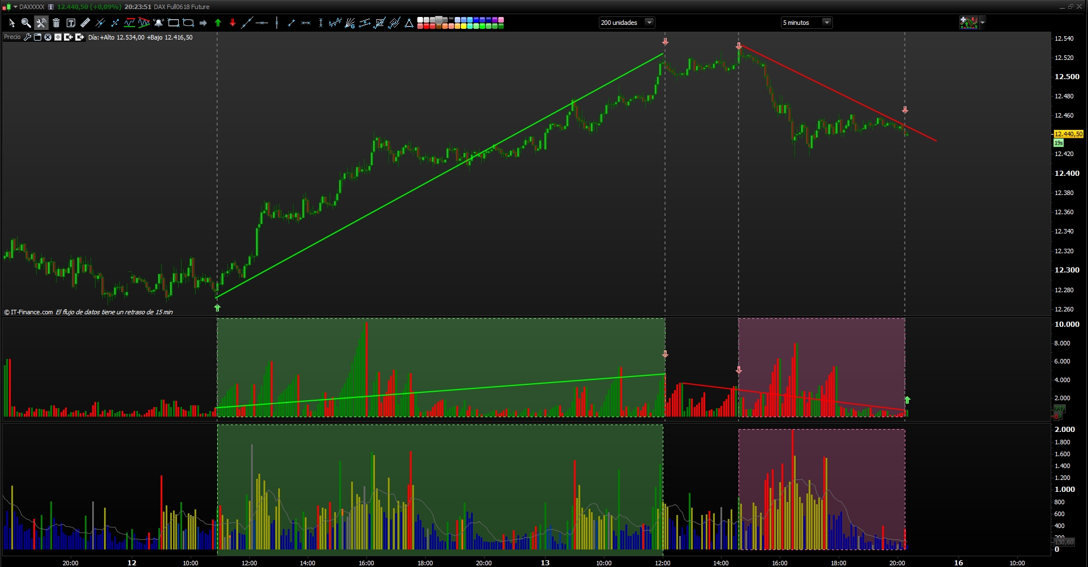Close the Precio panel with X icon
This screenshot has height=567, width=1088.
point(48,37)
